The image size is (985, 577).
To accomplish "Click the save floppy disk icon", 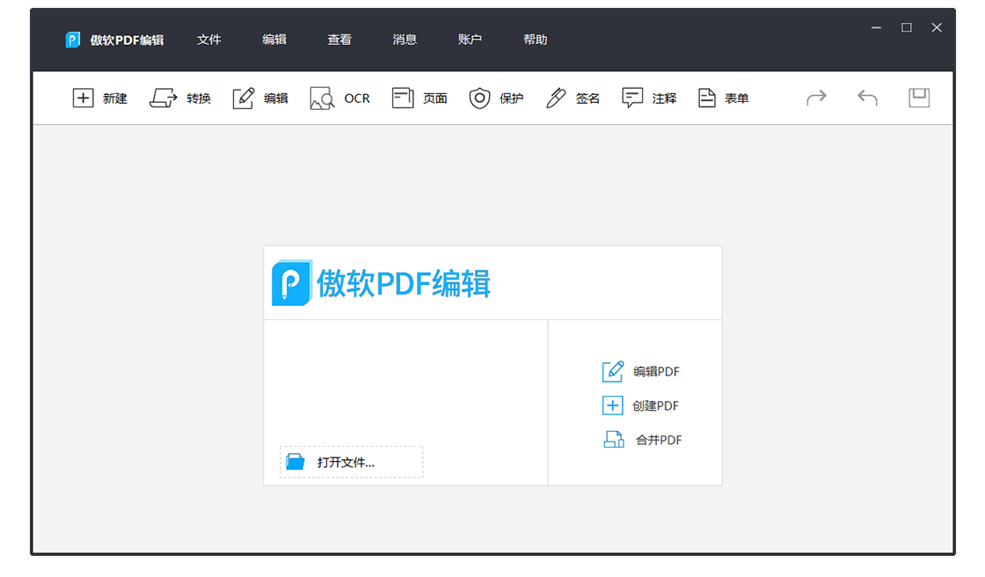I will pos(919,98).
